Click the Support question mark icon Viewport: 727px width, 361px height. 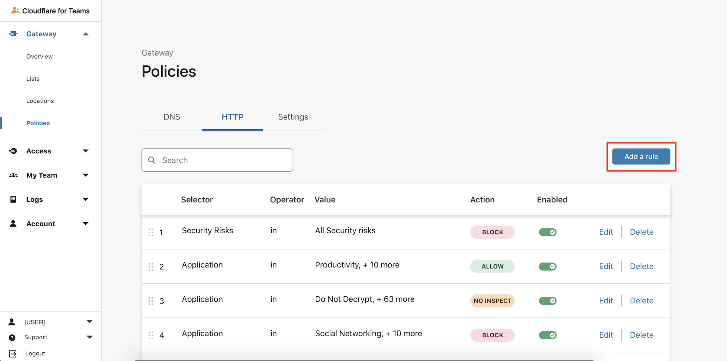12,338
